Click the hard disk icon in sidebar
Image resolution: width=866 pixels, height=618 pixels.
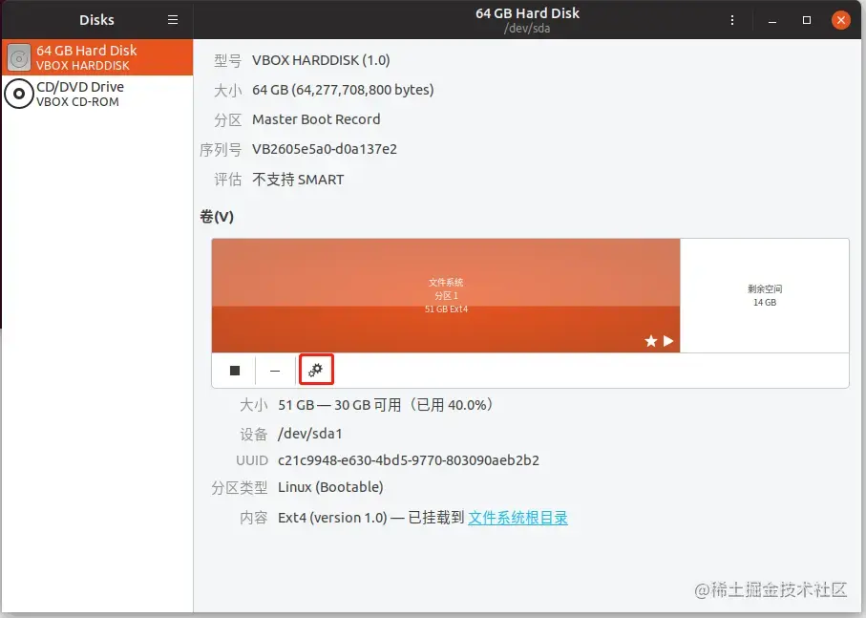[x=19, y=57]
